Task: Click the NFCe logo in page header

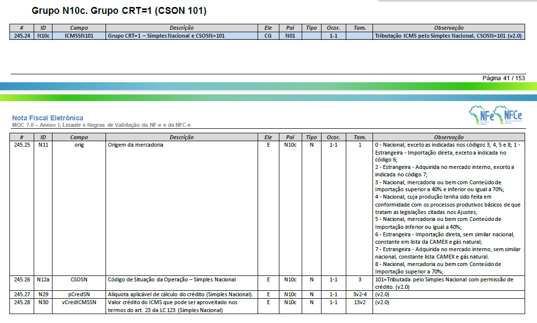Action: pos(509,115)
